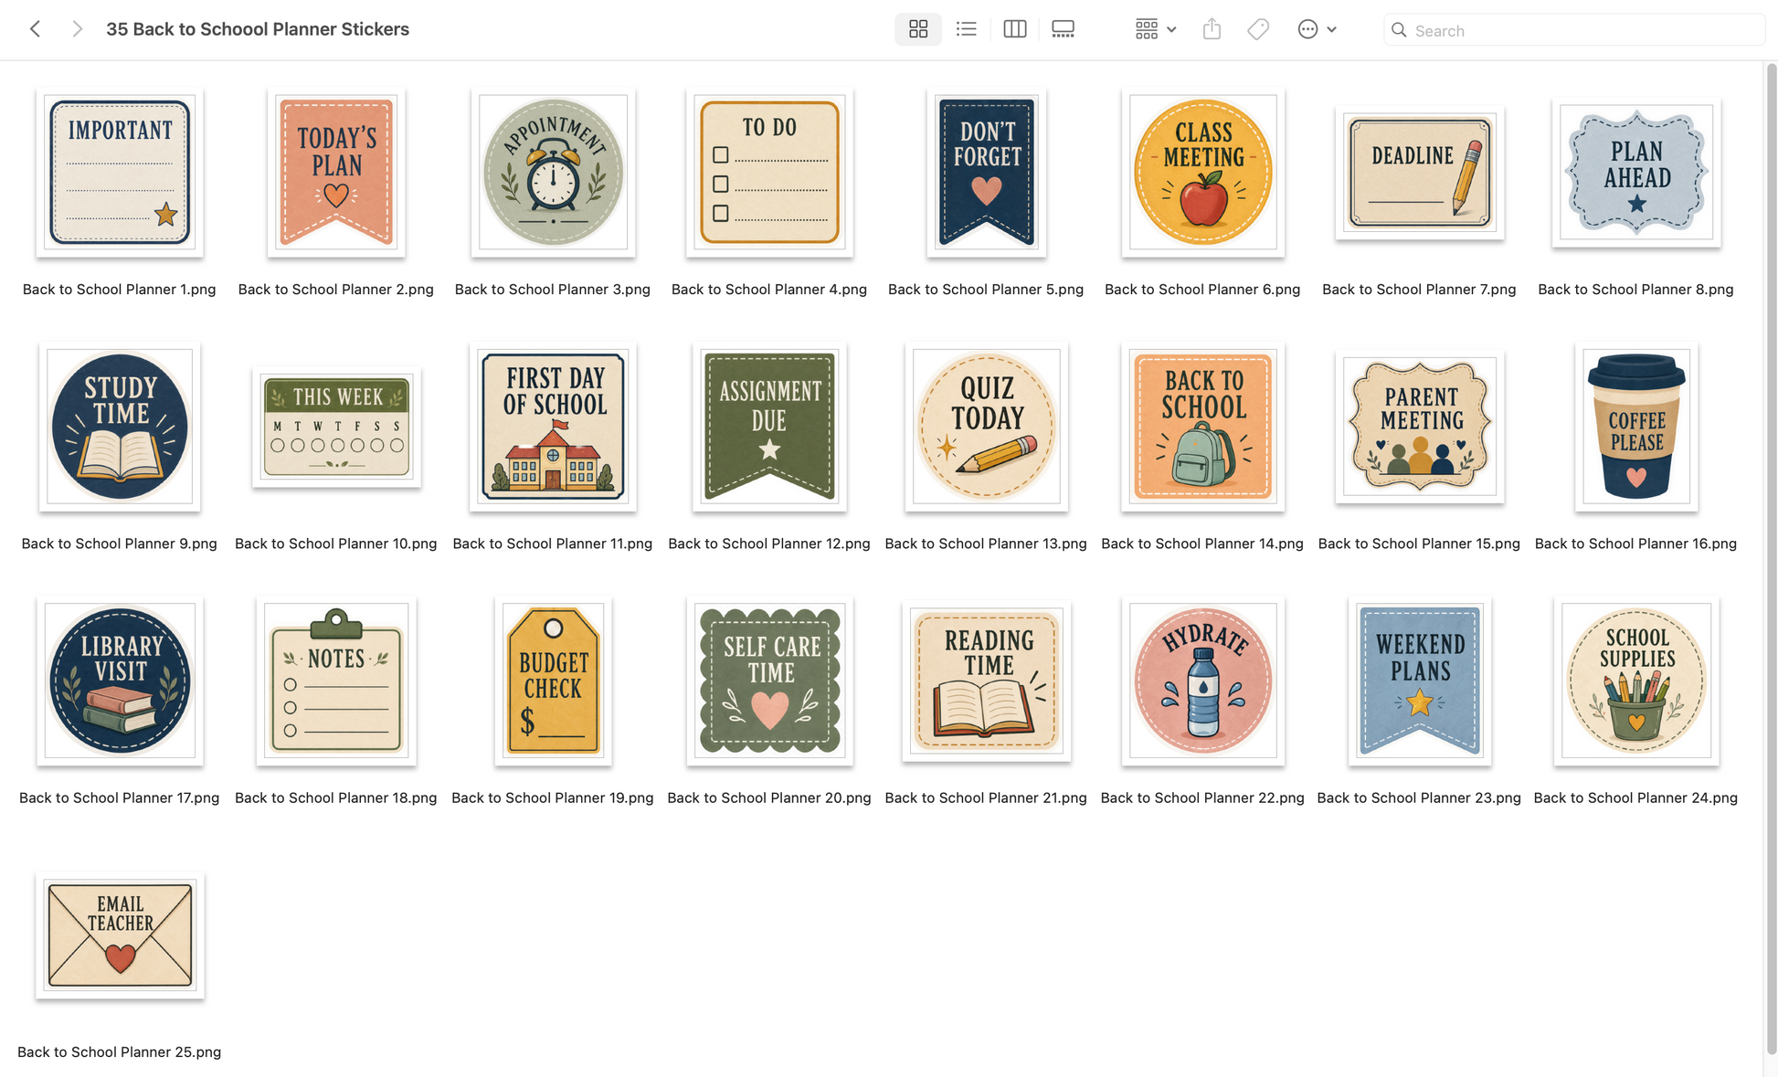Open the more actions ellipsis menu
This screenshot has height=1077, width=1778.
pyautogui.click(x=1317, y=29)
